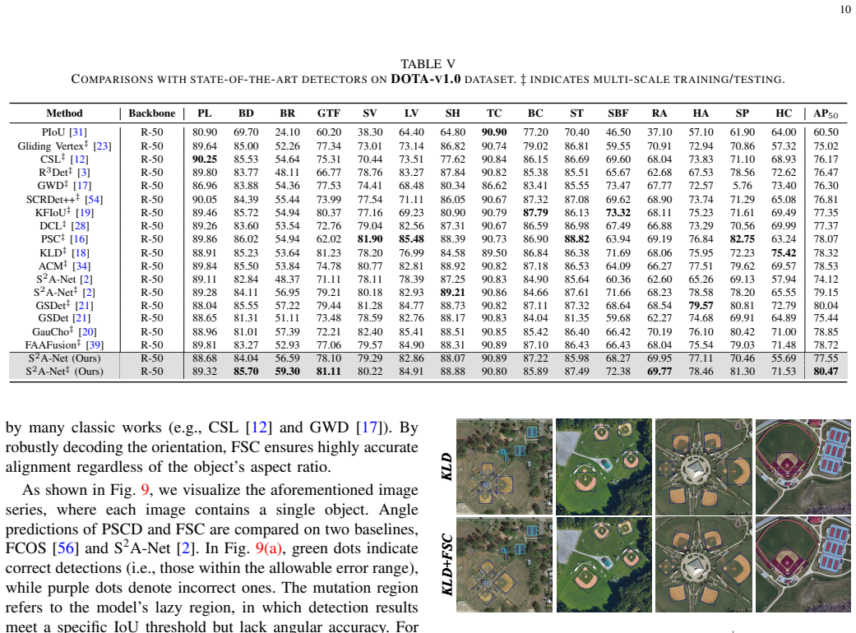856x633 pixels.
Task: Click the vertical KLD+FSC row label
Action: point(447,565)
